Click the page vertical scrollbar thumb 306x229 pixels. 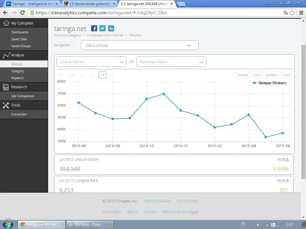coord(303,112)
